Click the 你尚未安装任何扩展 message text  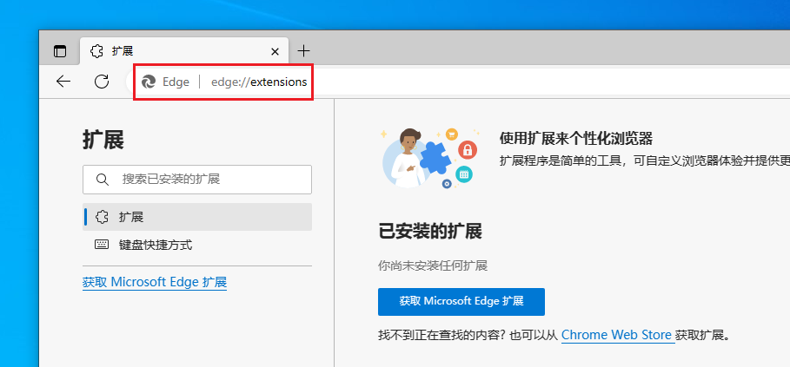tap(439, 265)
